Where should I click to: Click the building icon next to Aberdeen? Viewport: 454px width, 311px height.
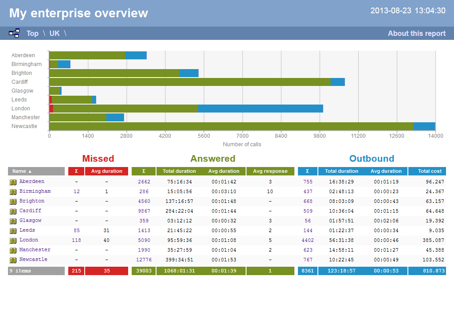13,181
